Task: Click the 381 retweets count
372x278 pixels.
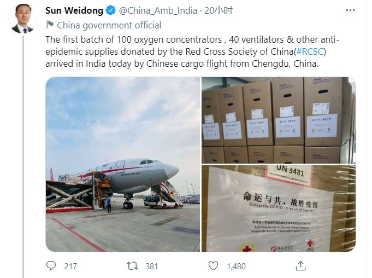Action: (152, 267)
